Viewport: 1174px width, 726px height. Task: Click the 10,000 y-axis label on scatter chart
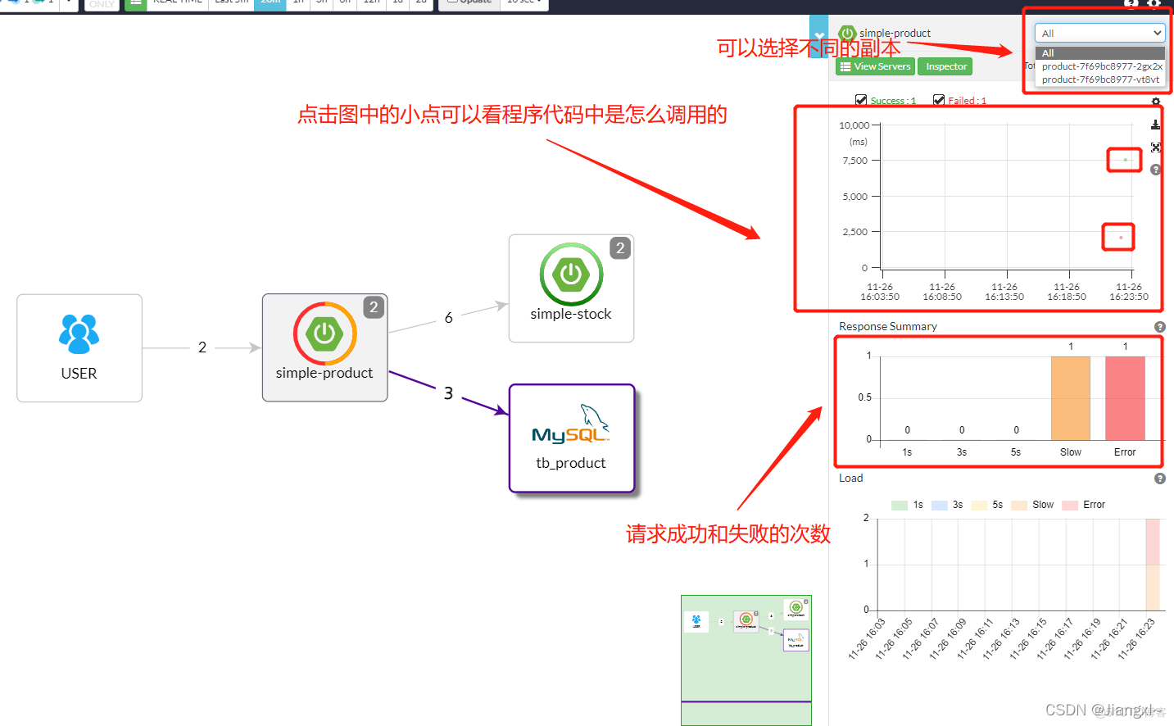854,125
